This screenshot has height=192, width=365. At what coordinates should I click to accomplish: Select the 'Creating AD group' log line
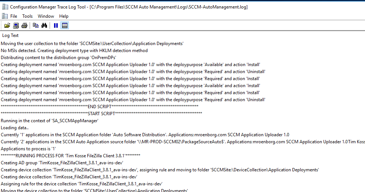point(62,163)
